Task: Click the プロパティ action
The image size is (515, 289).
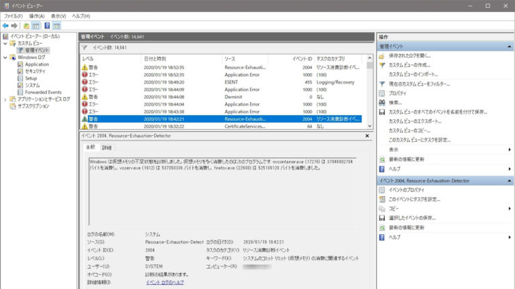Action: 398,94
